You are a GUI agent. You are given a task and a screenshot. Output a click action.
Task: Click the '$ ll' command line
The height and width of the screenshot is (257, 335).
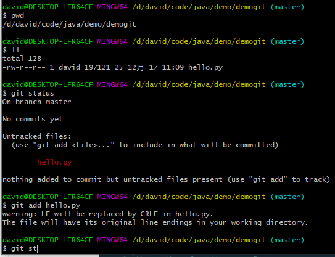point(11,50)
